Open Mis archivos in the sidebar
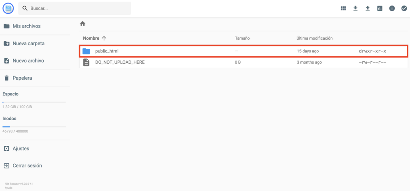 pos(26,26)
